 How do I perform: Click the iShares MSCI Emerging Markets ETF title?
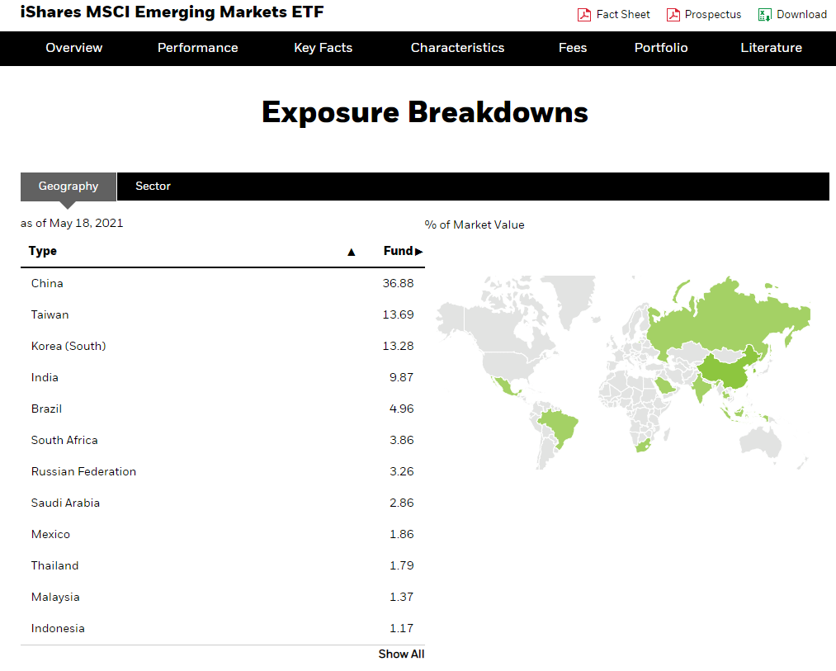pyautogui.click(x=172, y=12)
